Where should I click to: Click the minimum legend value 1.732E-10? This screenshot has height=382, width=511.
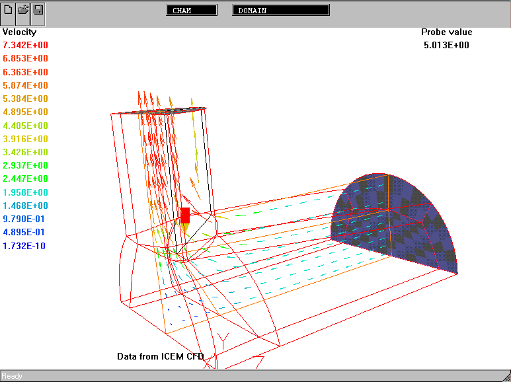click(x=25, y=246)
